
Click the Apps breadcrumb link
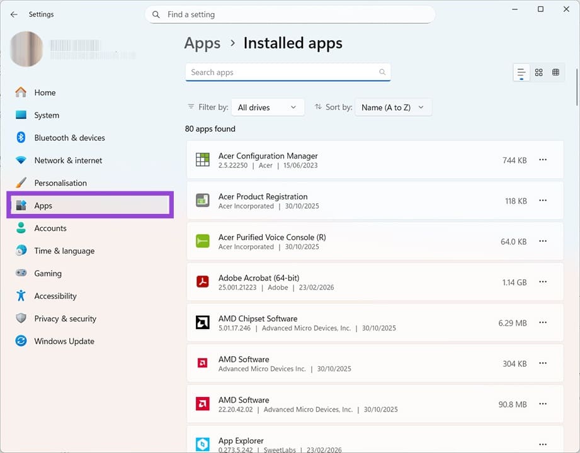click(x=202, y=43)
